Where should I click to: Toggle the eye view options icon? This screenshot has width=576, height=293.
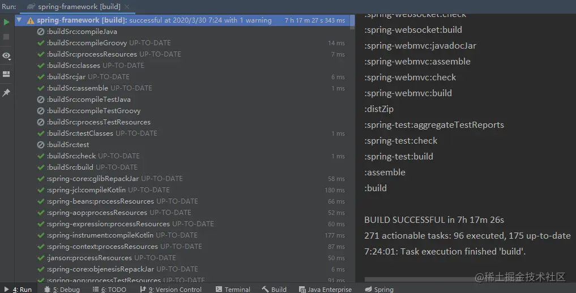pos(6,56)
